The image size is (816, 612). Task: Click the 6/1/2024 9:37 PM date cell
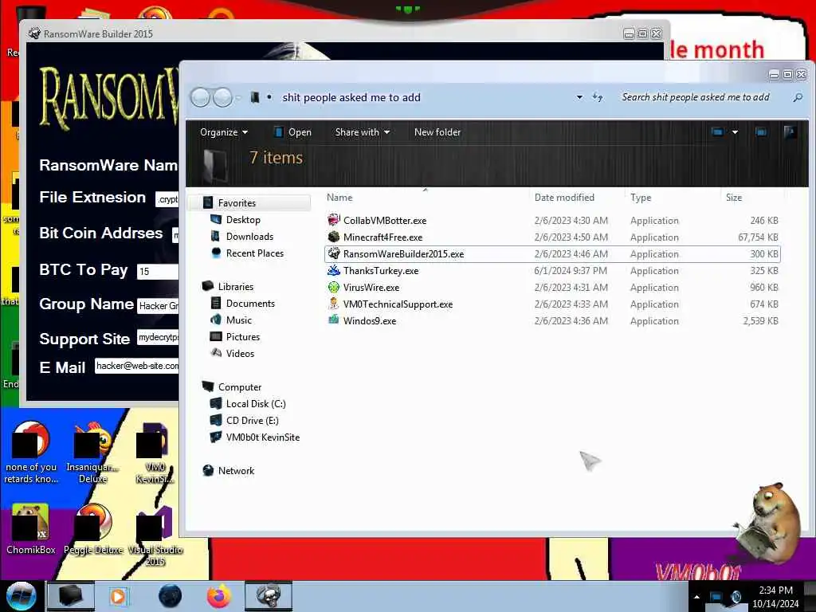571,271
